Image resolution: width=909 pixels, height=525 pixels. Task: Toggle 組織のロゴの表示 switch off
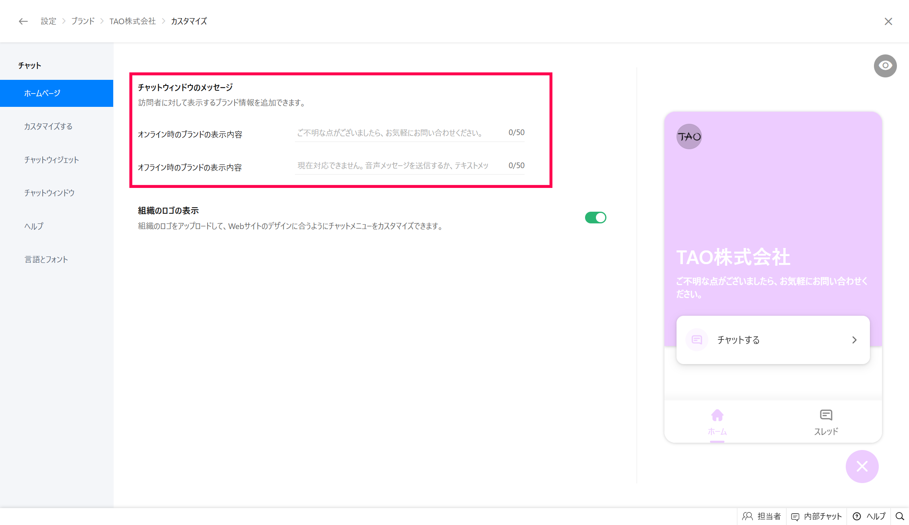596,218
